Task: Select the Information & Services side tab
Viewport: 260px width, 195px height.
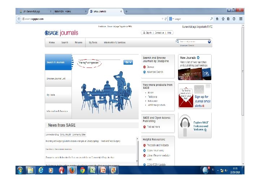Action: coord(58,111)
